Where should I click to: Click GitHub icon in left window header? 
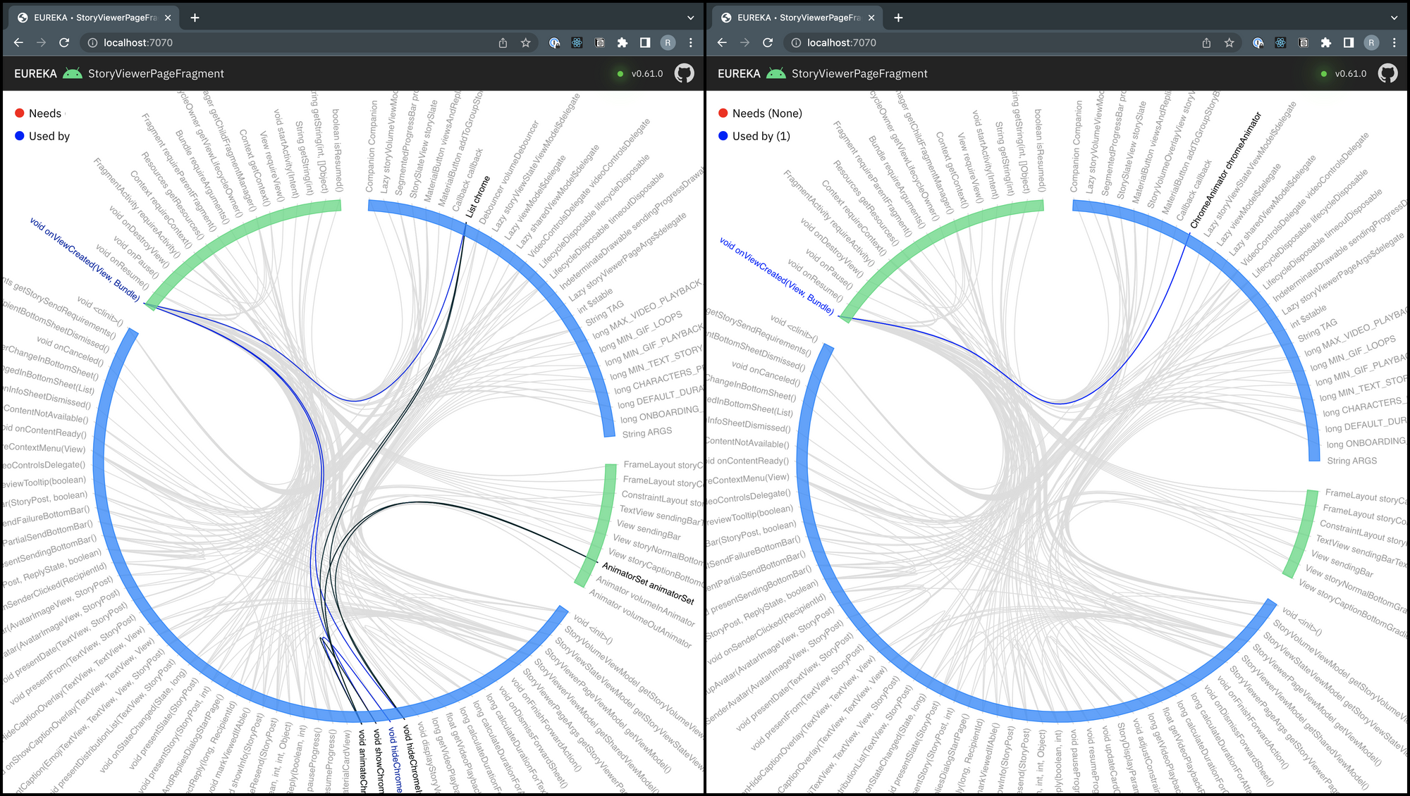point(684,73)
